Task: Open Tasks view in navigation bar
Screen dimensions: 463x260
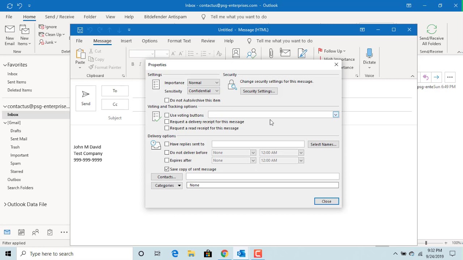Action: coord(50,232)
